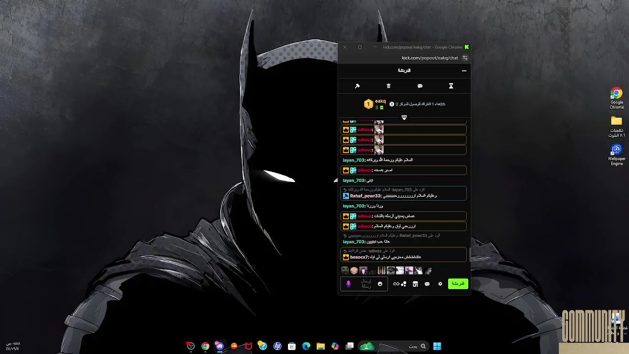Pick the first emote in the emote row
Viewport: 629px width, 354px height.
click(x=345, y=270)
